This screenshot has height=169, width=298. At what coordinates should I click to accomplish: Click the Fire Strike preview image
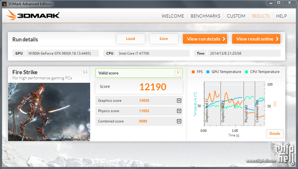tap(49, 112)
